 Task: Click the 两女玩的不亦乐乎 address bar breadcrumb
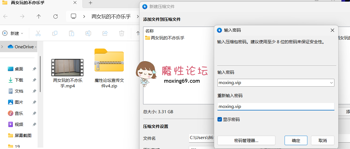point(111,16)
